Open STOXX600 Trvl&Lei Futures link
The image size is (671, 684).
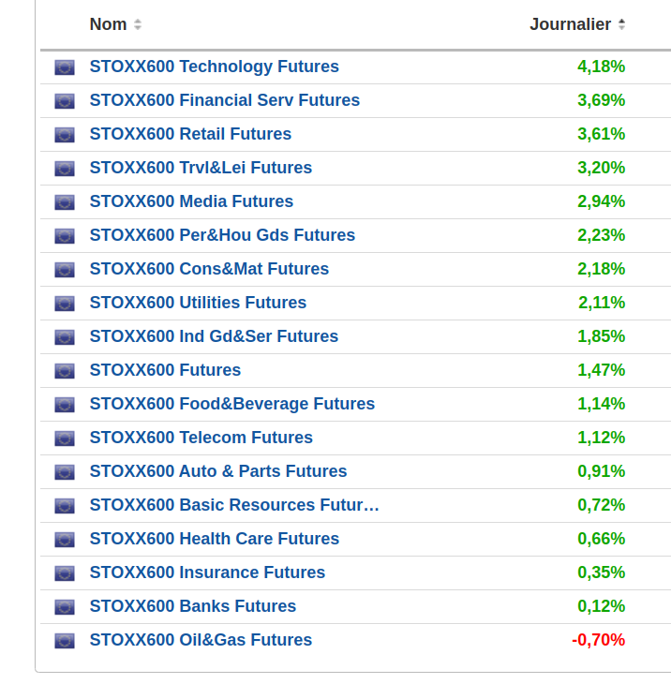click(x=201, y=168)
